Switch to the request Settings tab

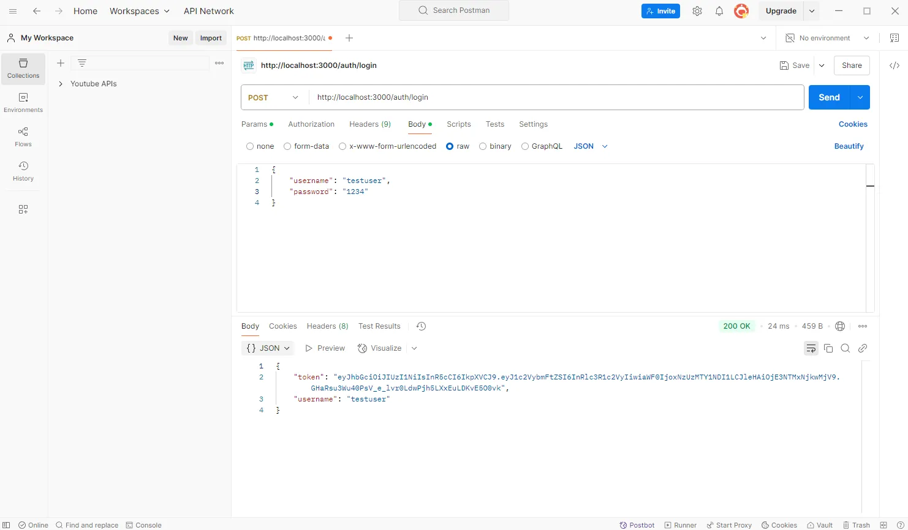point(533,124)
